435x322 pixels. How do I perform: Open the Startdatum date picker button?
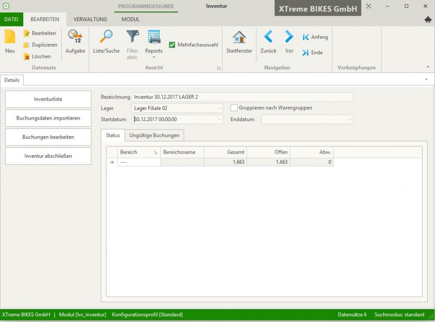coord(219,120)
